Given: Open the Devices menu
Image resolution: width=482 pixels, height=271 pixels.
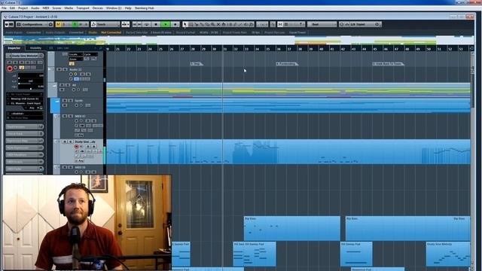Looking at the screenshot, I should point(97,8).
